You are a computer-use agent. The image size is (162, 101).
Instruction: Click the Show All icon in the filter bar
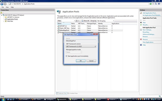pos(83,21)
